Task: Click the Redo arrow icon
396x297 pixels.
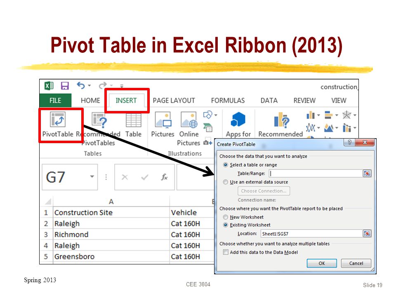Action: tap(103, 86)
